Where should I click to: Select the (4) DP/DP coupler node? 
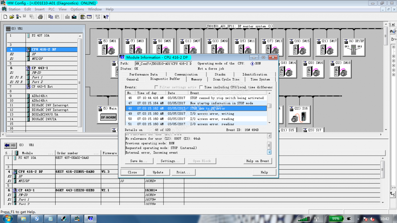pos(354,47)
